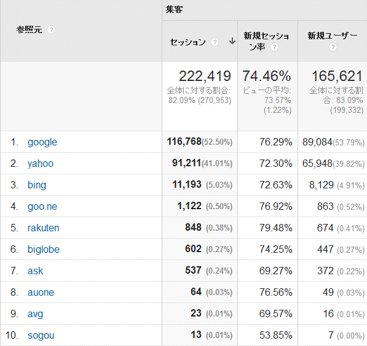This screenshot has height=346, width=367.
Task: Click goo.ne new users value 863
Action: tap(325, 207)
